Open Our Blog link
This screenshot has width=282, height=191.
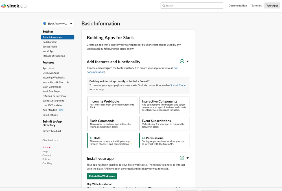[47, 163]
